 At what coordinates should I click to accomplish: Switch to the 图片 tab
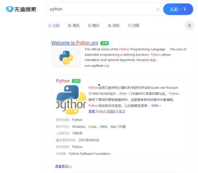pos(94,25)
